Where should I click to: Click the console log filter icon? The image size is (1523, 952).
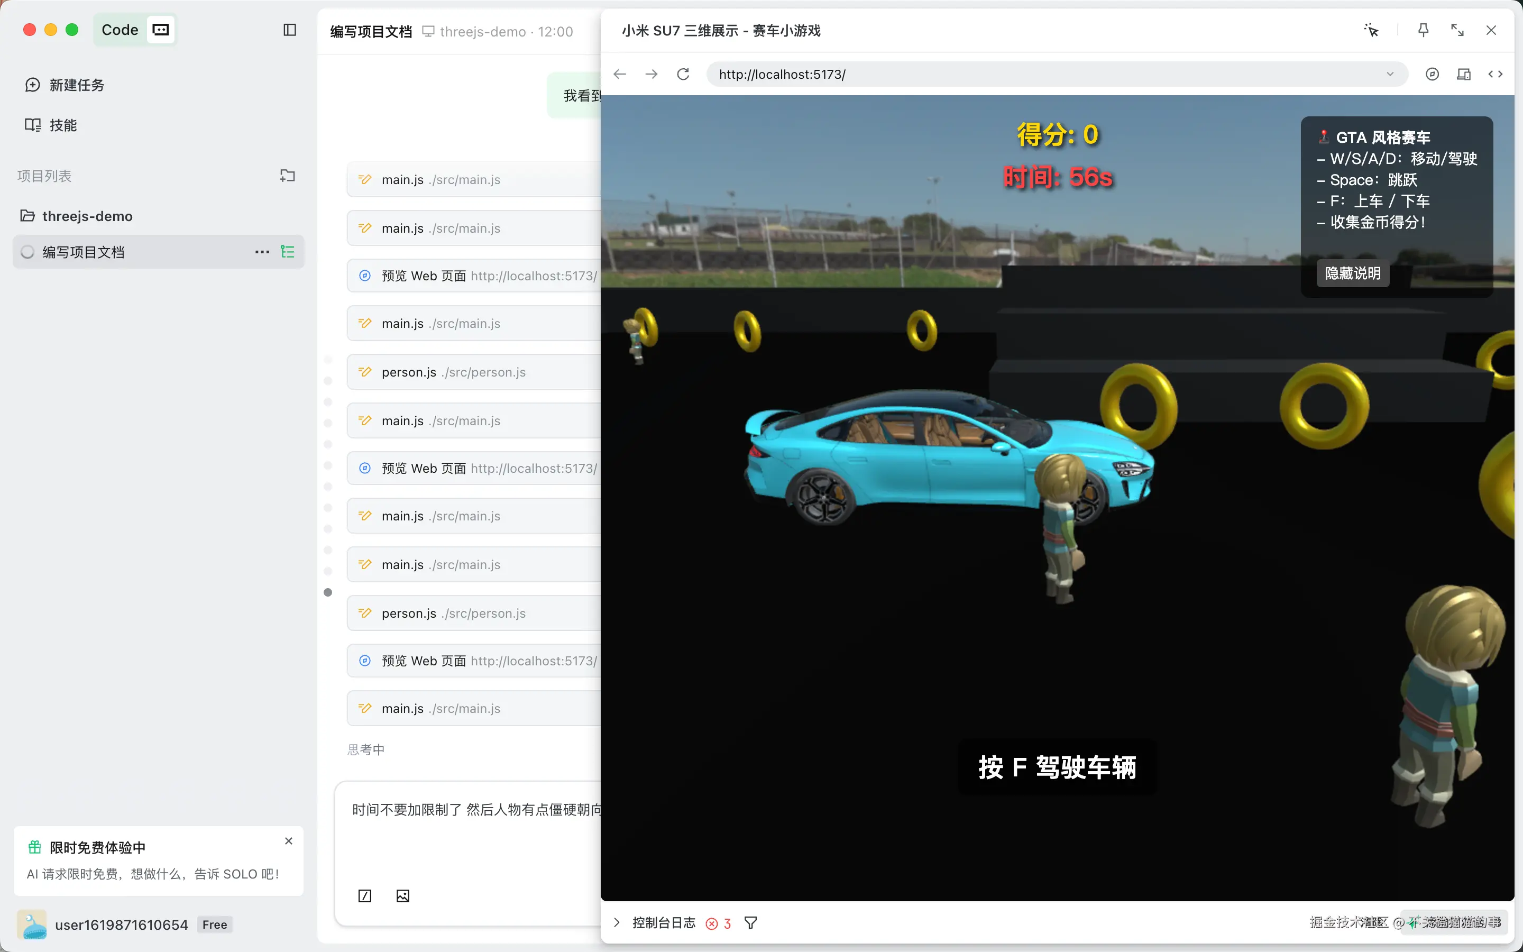click(751, 922)
